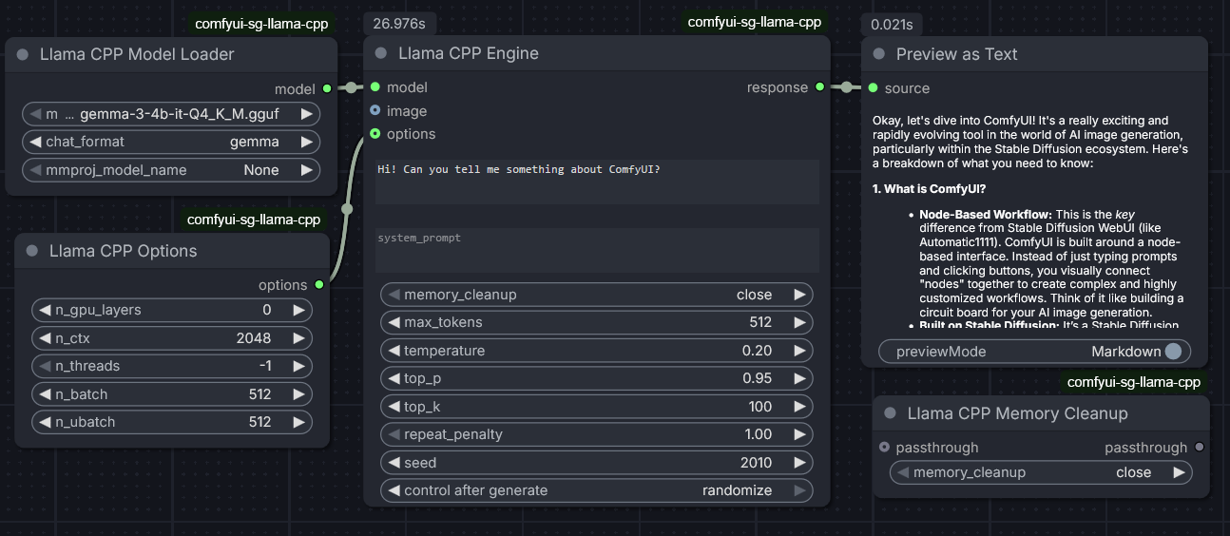1230x536 pixels.
Task: Click the system_prompt text field
Action: pyautogui.click(x=597, y=250)
